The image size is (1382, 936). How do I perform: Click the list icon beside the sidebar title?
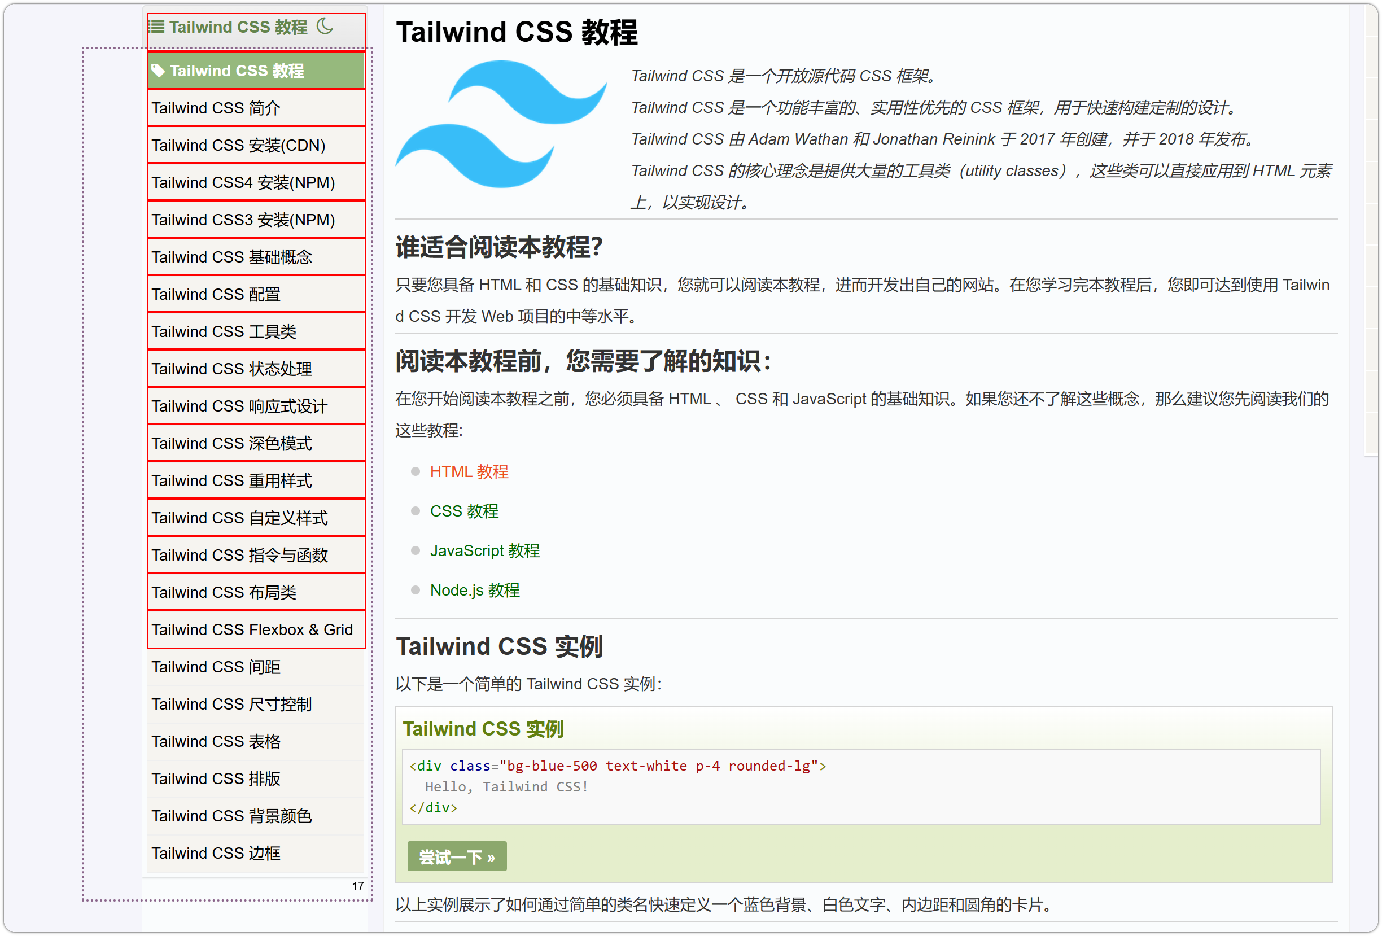pyautogui.click(x=156, y=27)
